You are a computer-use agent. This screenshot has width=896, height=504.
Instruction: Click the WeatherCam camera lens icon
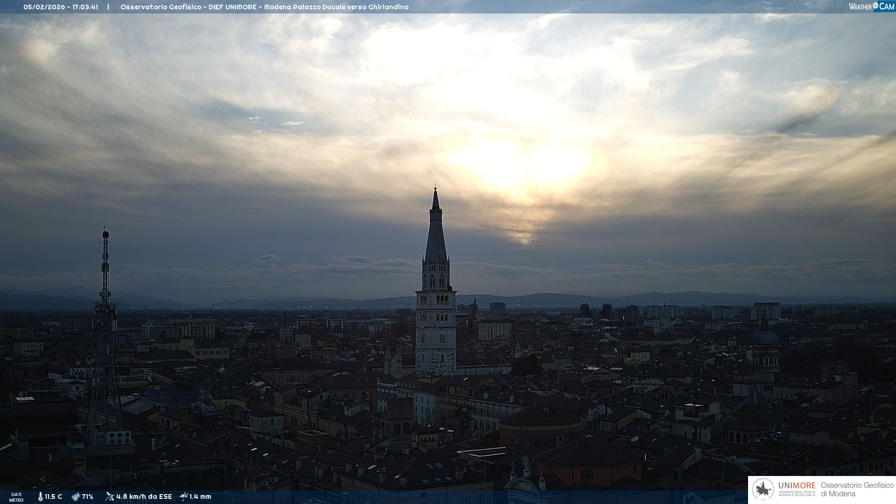tap(875, 6)
